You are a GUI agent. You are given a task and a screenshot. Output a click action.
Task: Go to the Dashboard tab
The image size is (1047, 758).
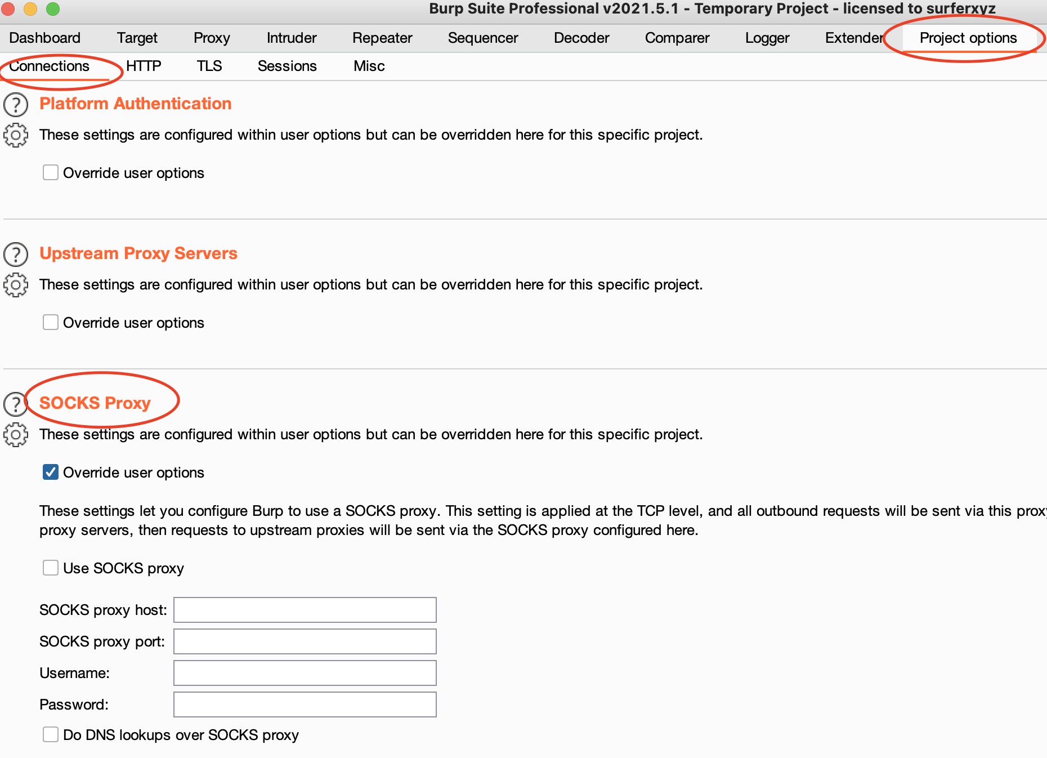click(45, 38)
